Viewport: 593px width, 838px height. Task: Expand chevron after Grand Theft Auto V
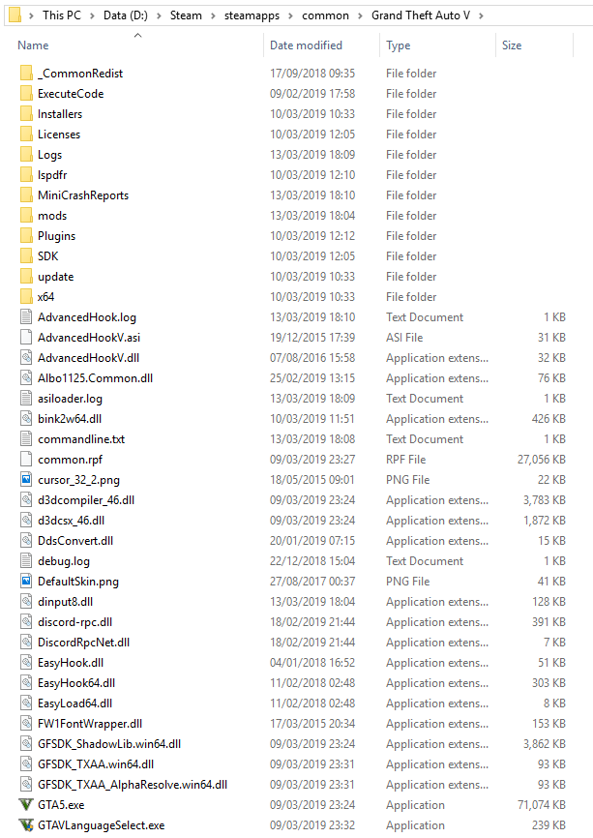(x=482, y=16)
